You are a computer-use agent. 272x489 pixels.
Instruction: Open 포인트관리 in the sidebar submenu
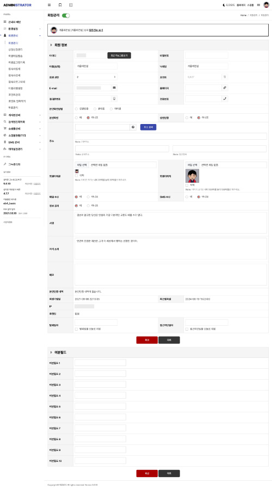(15, 95)
